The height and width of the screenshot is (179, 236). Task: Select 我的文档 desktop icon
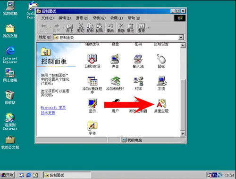(10, 31)
